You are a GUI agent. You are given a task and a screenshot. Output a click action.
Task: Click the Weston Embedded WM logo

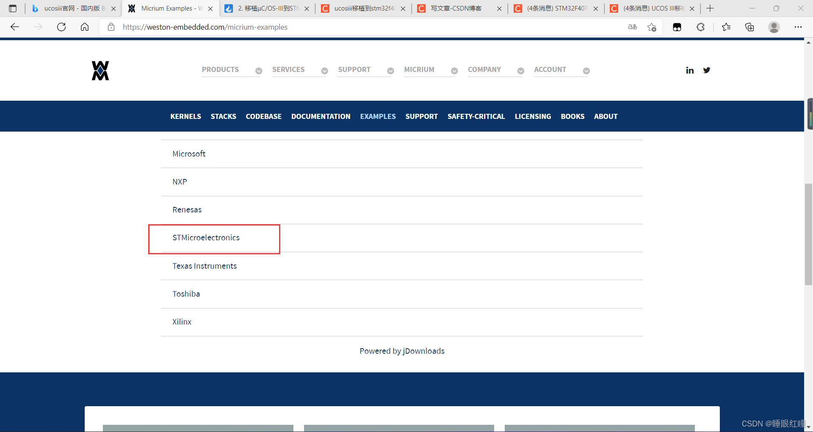point(100,70)
